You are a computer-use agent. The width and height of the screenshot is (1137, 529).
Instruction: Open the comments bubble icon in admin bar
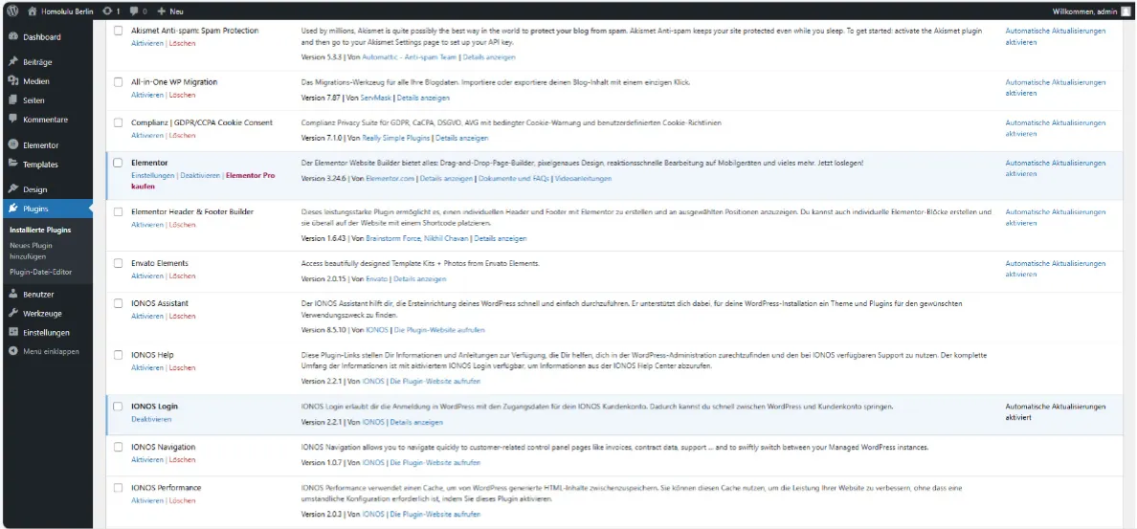pyautogui.click(x=135, y=11)
